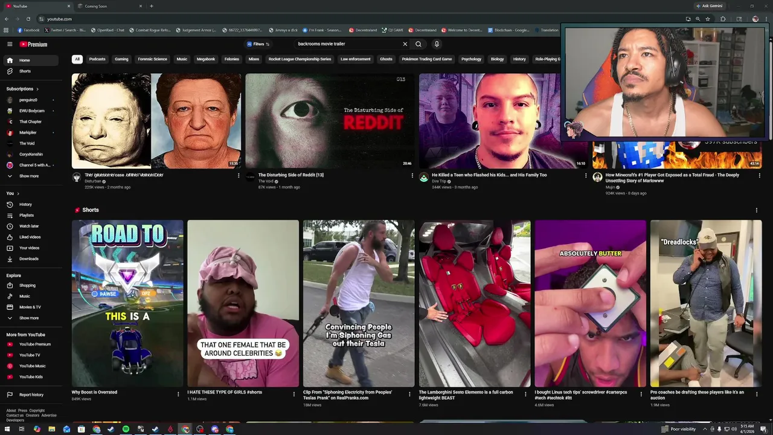Open options for Why Boost is Overrated short

(x=178, y=394)
